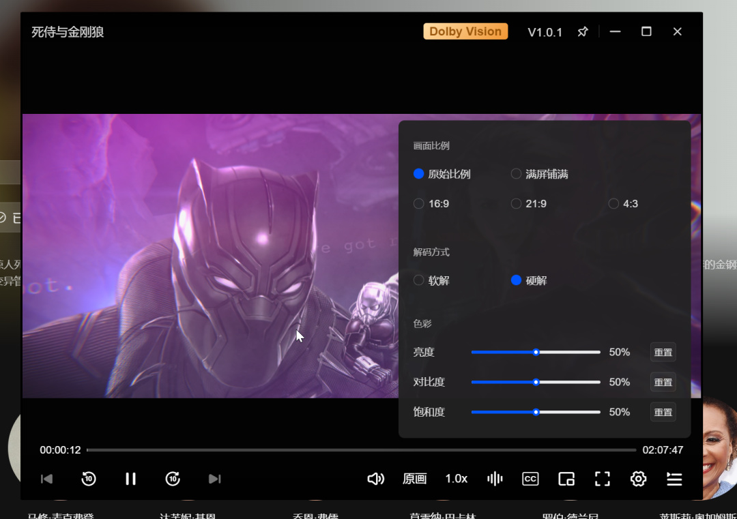Open the playlist icon
This screenshot has width=737, height=519.
point(674,479)
